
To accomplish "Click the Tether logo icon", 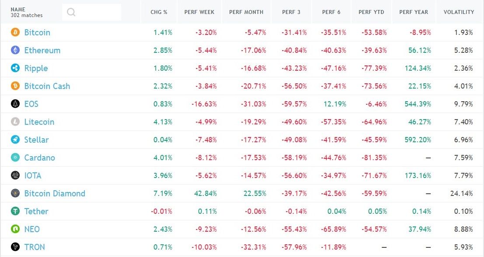I will click(15, 211).
